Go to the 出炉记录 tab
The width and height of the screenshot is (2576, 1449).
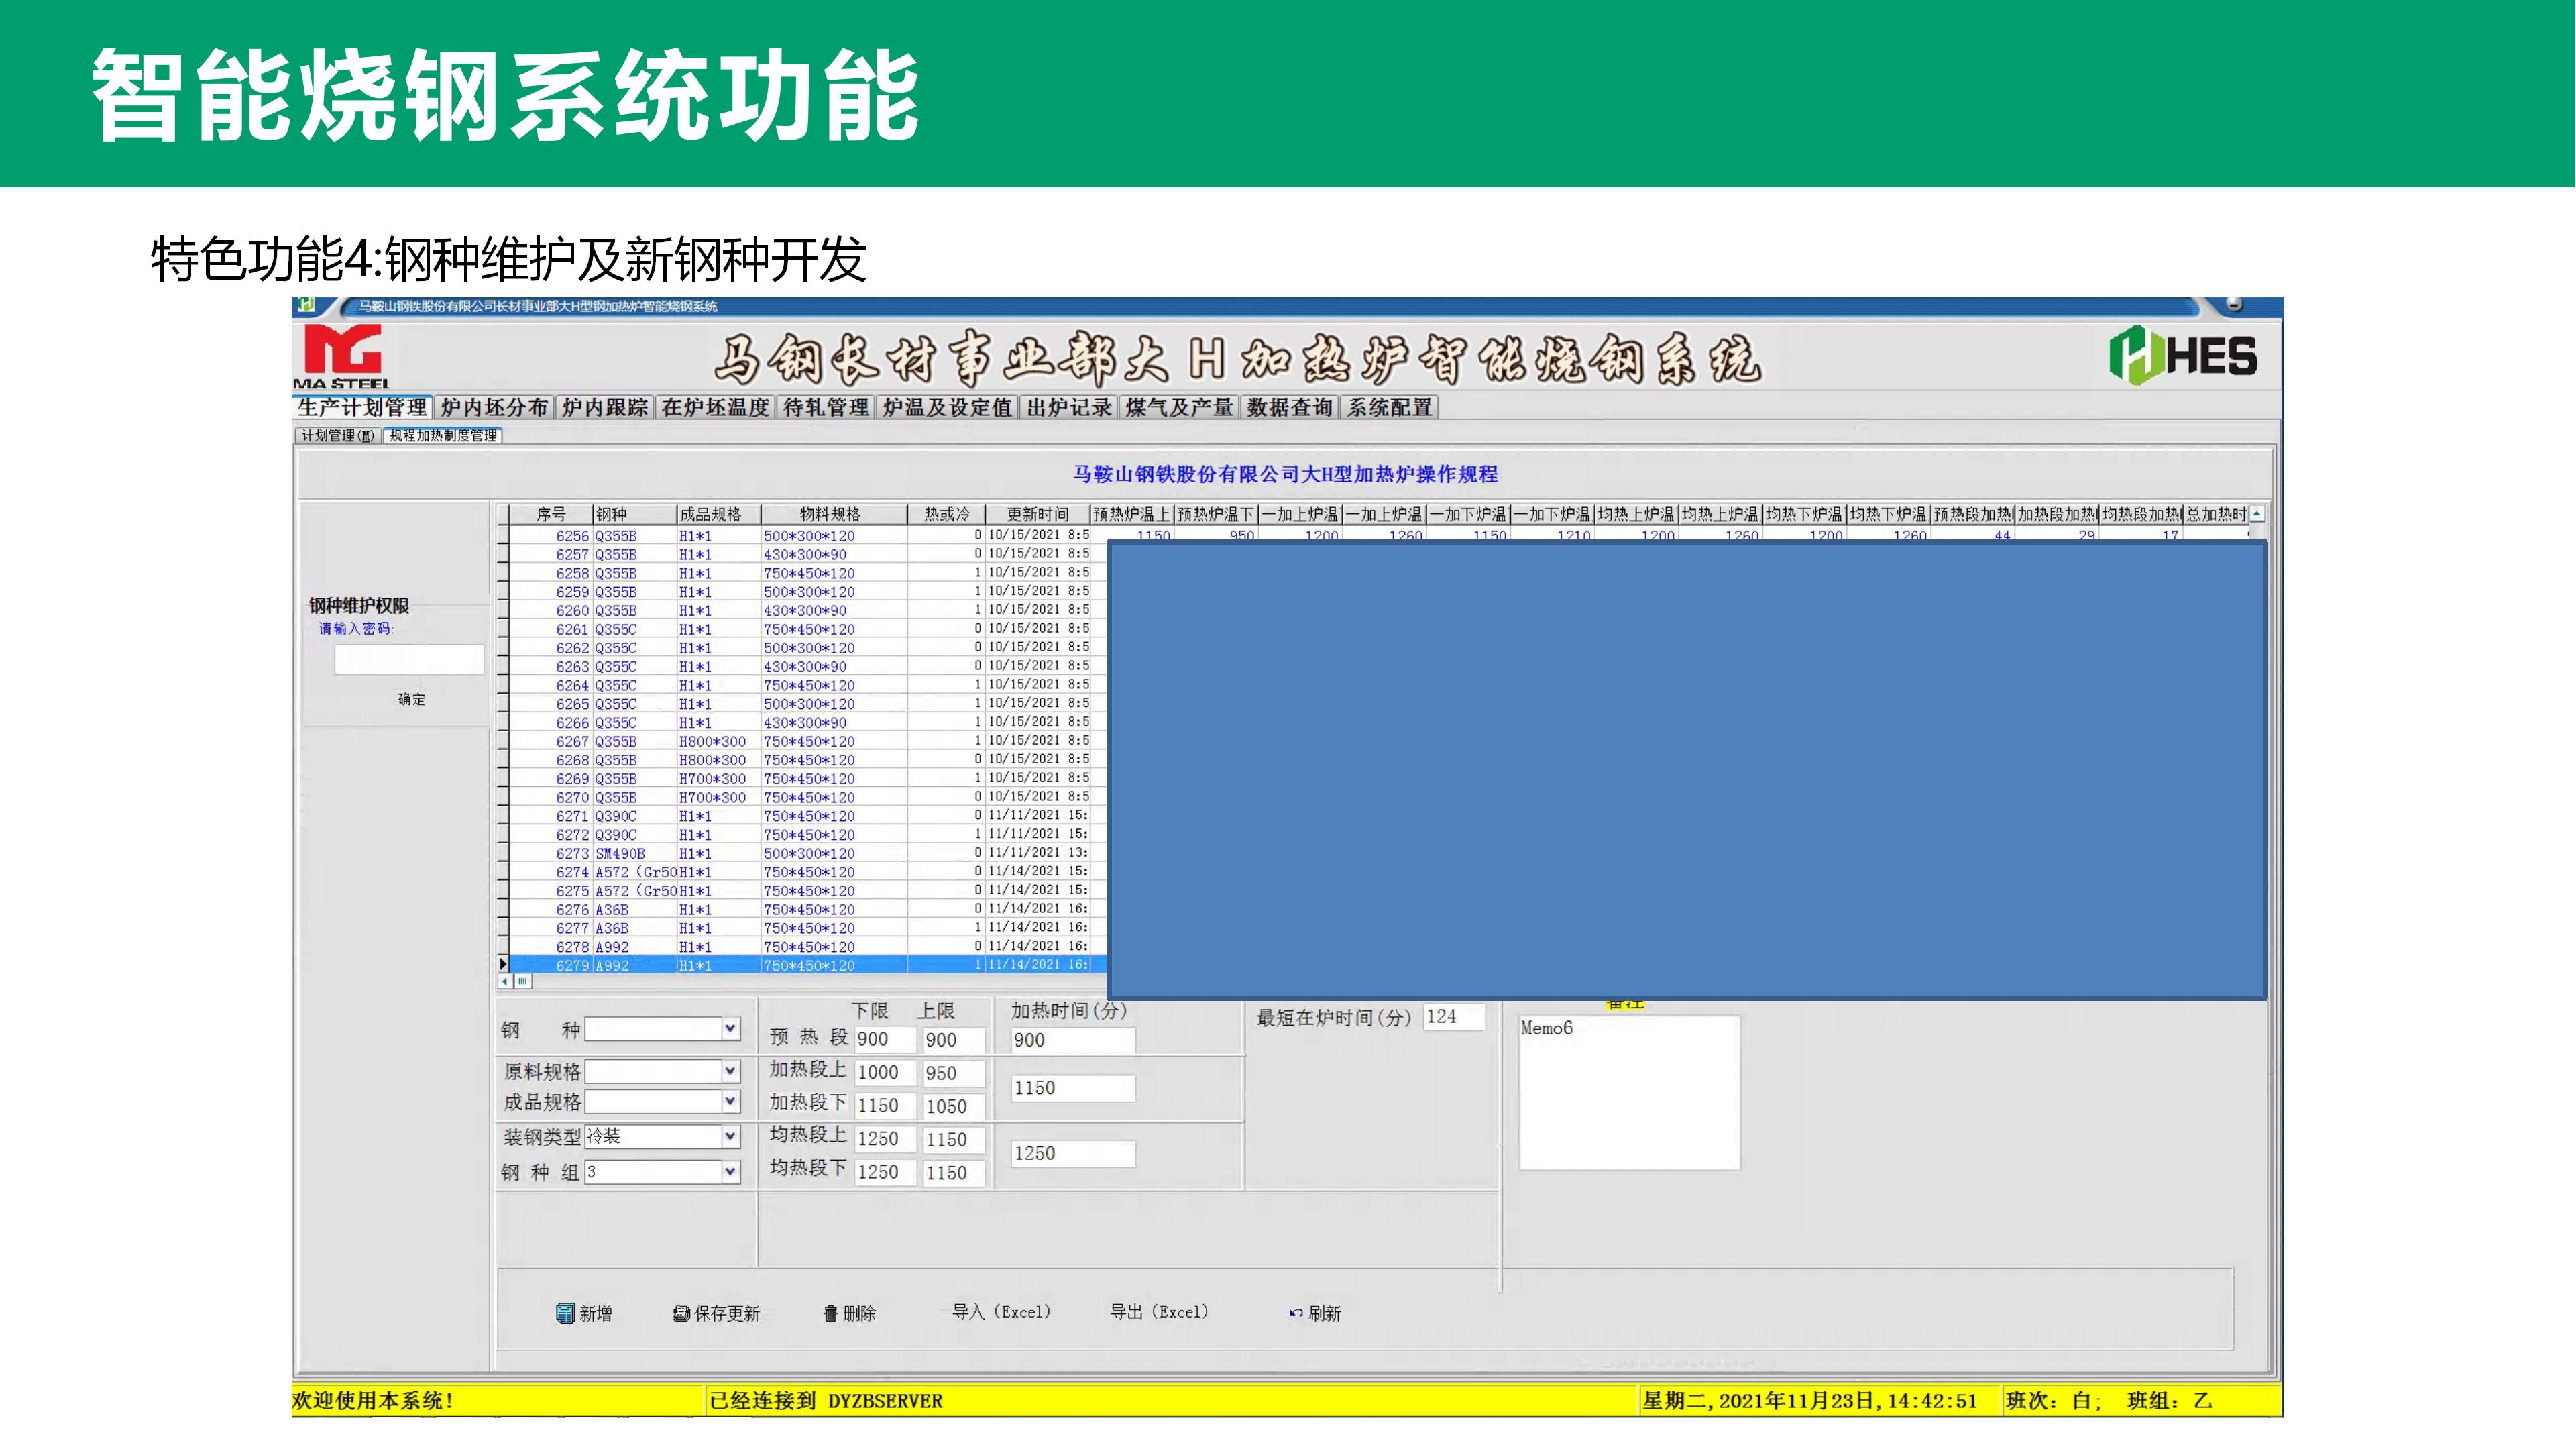pyautogui.click(x=1069, y=407)
